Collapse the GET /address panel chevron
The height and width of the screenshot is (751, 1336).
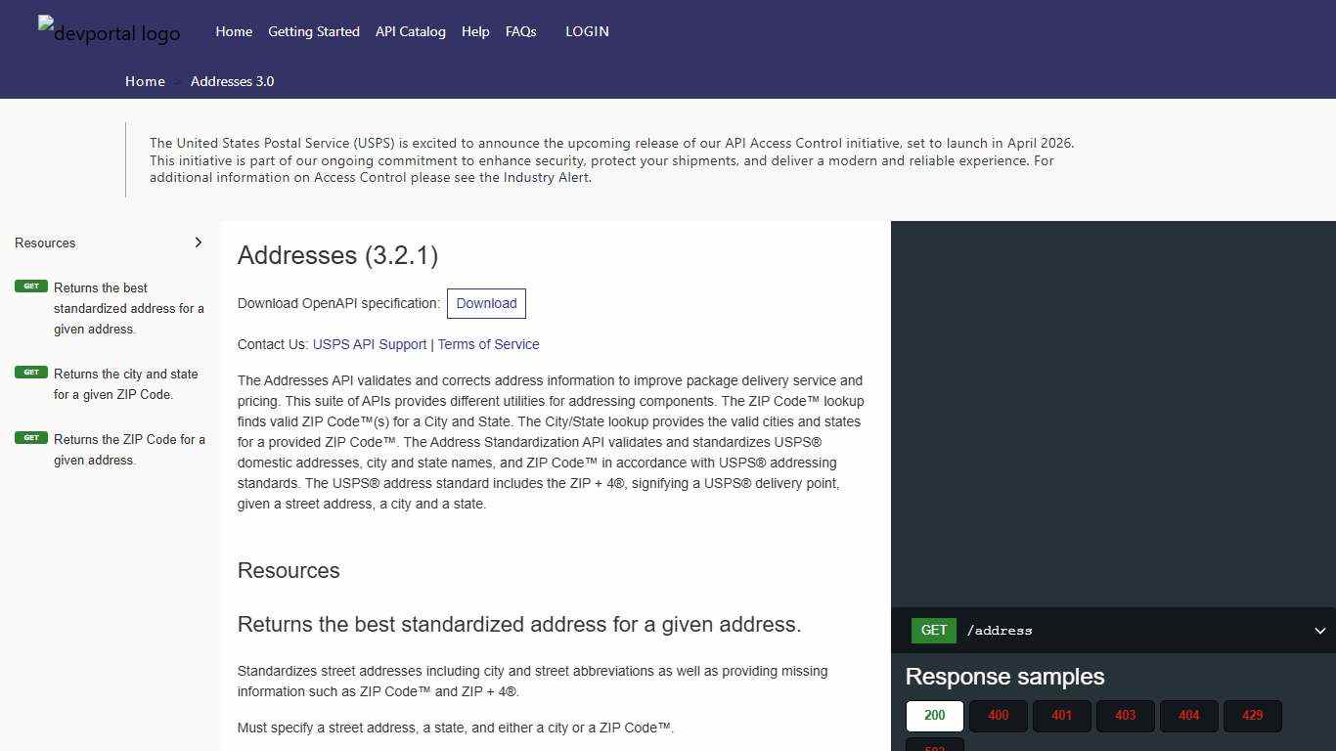1317,630
